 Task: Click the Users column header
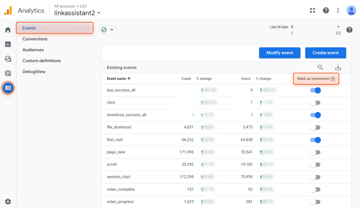tap(246, 79)
